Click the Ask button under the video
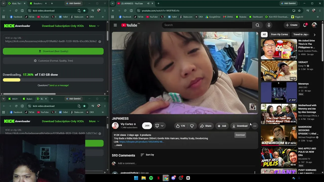This screenshot has width=324, height=182. [222, 126]
